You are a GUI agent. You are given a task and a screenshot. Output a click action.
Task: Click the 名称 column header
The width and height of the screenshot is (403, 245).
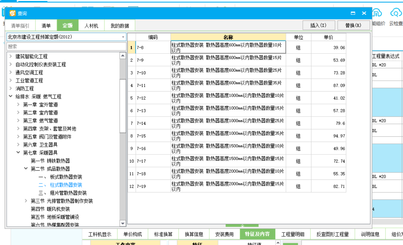[x=228, y=37]
